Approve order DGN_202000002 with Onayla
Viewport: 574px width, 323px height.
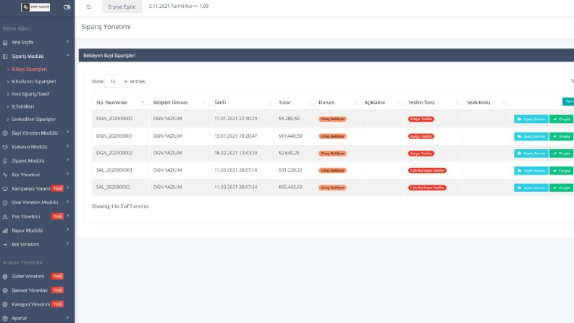point(561,154)
